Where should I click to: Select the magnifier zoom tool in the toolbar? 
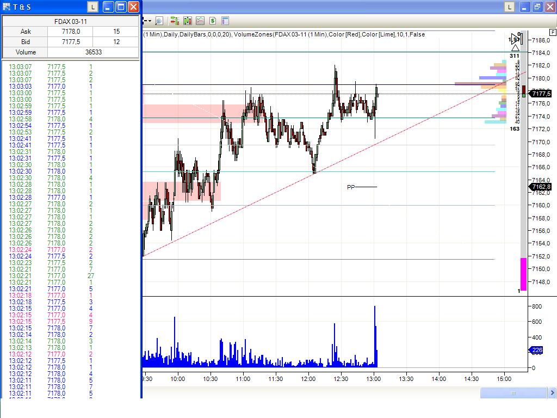159,21
